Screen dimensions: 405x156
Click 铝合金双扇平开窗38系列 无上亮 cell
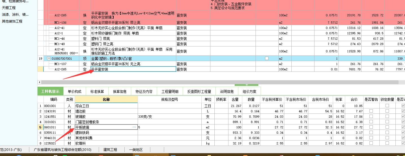[133, 64]
